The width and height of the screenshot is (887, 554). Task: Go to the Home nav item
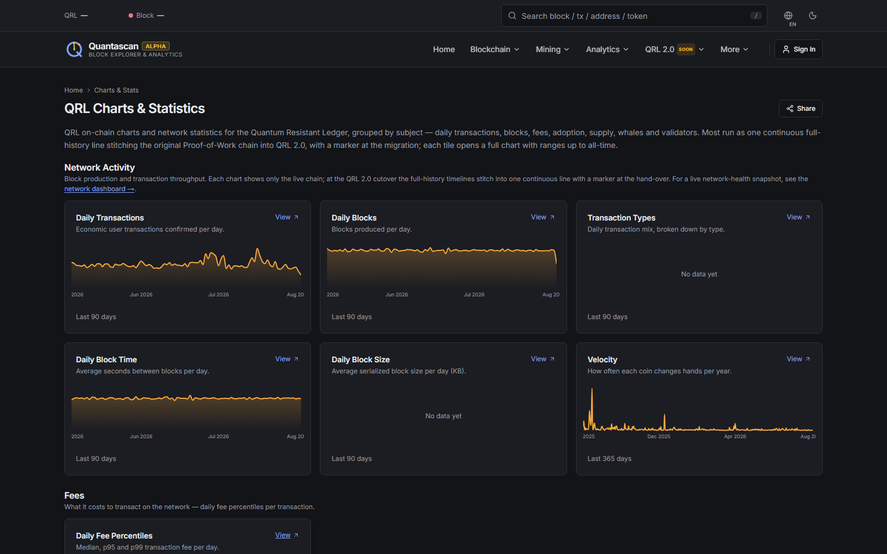(444, 49)
